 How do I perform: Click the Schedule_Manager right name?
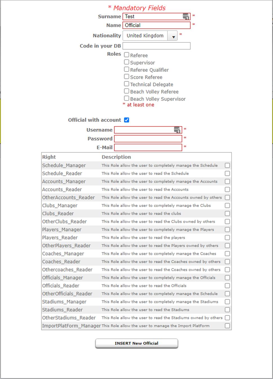click(x=64, y=165)
